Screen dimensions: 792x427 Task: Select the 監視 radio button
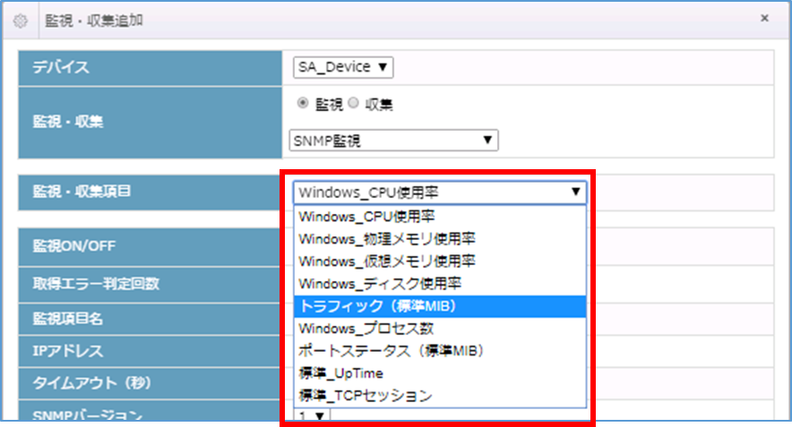click(303, 103)
